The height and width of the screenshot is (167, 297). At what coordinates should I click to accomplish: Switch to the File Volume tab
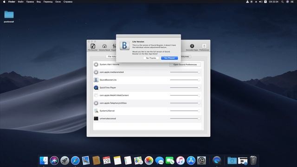tap(111, 57)
